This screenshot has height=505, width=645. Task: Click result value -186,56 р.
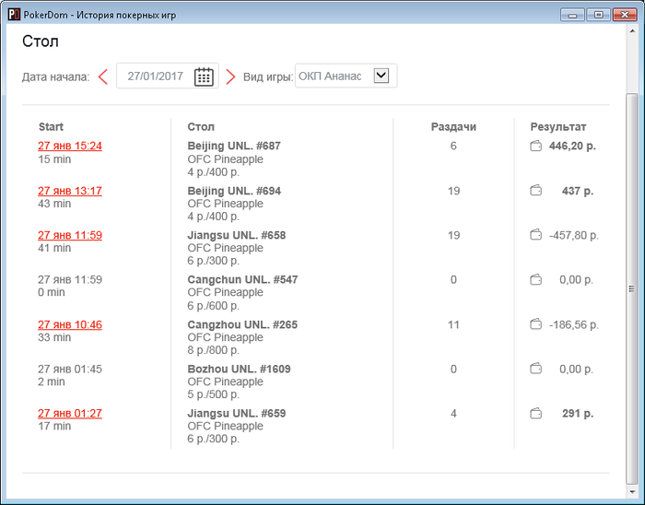[x=574, y=325]
